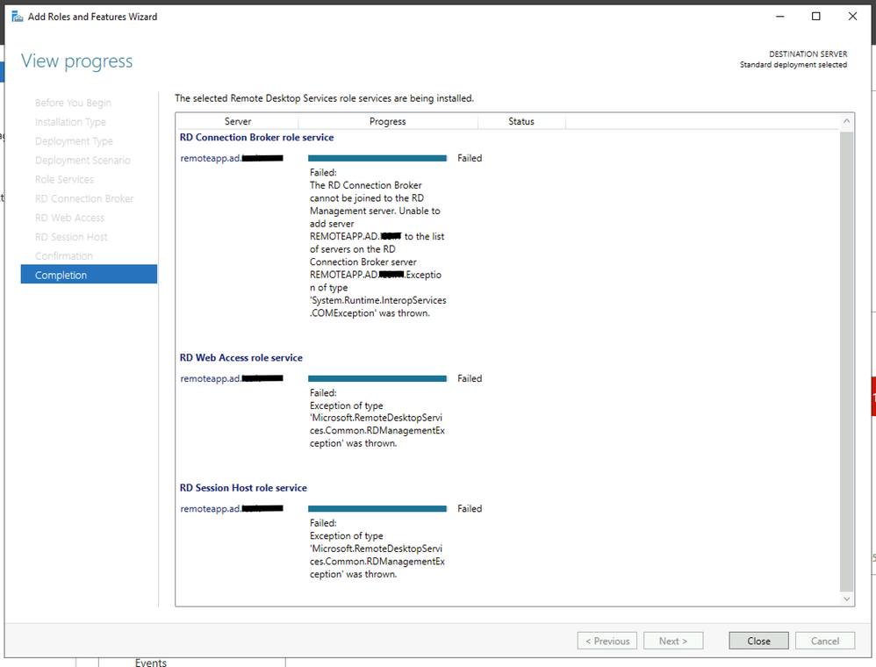
Task: Maximize the wizard window
Action: click(x=815, y=16)
